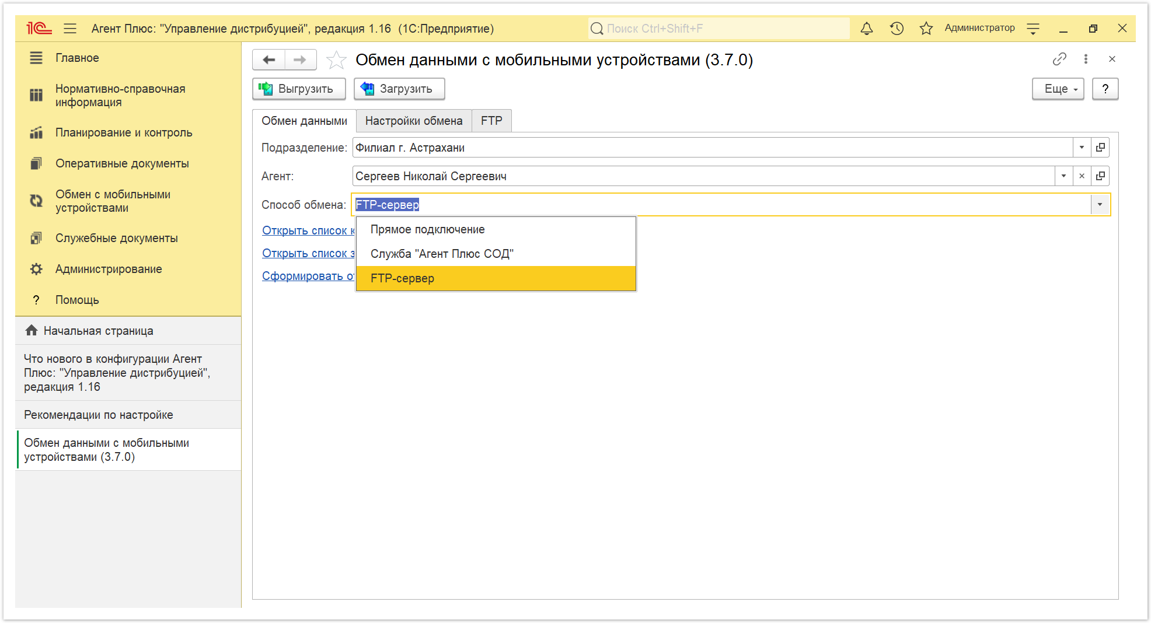Screen dimensions: 1151x623
Task: Follow the first Открыть список link
Action: tap(308, 230)
